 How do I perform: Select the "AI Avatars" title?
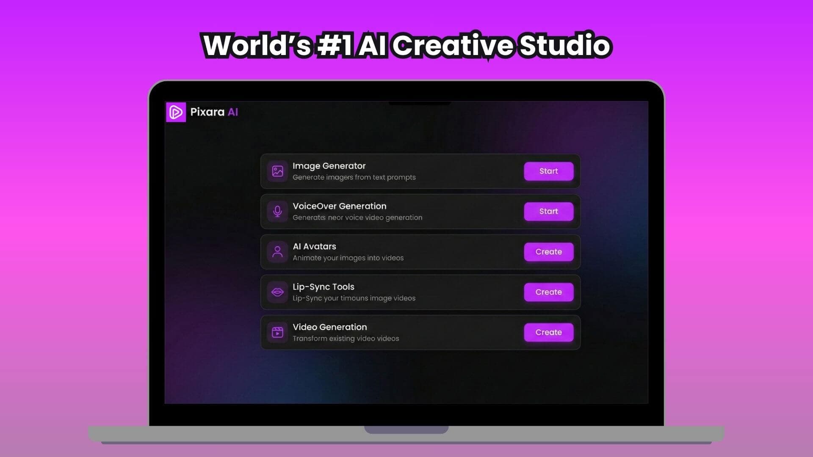tap(314, 246)
